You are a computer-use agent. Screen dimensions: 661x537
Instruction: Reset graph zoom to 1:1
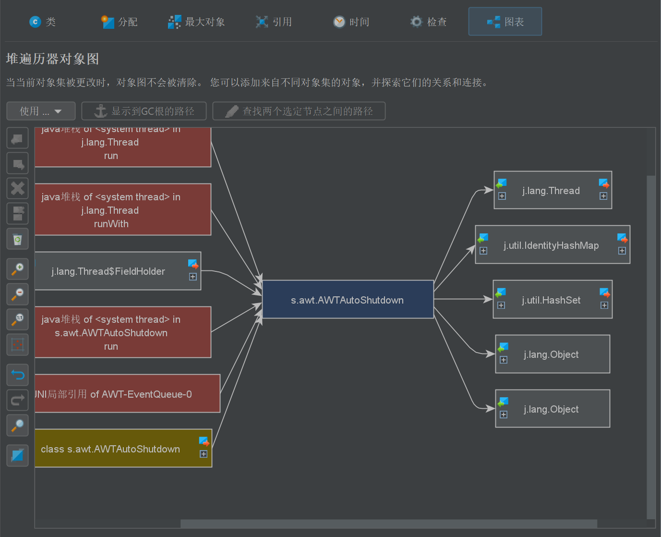(x=17, y=319)
